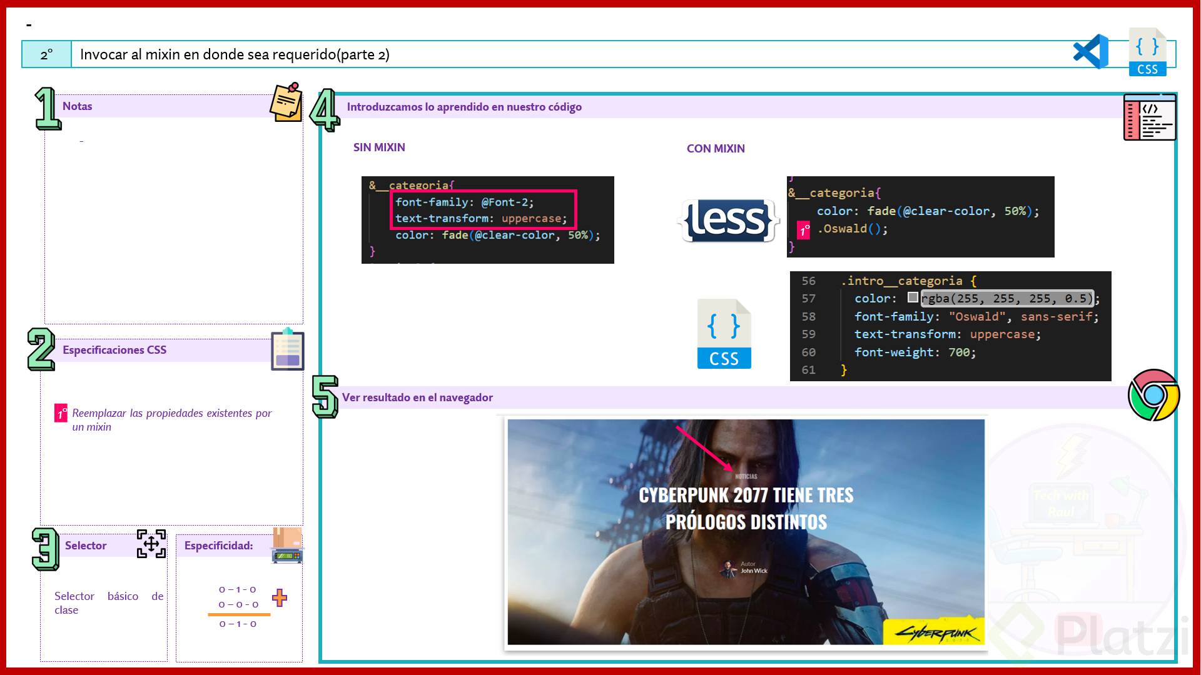Click the Chrome browser logo icon
This screenshot has width=1201, height=675.
[1153, 395]
